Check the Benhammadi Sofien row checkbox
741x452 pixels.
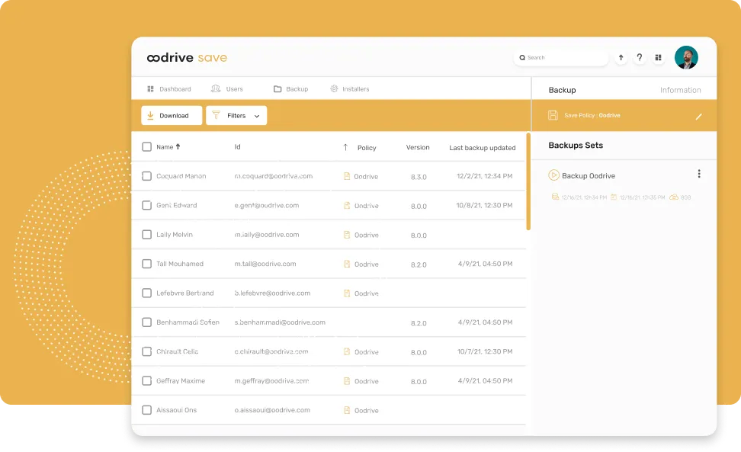click(147, 322)
